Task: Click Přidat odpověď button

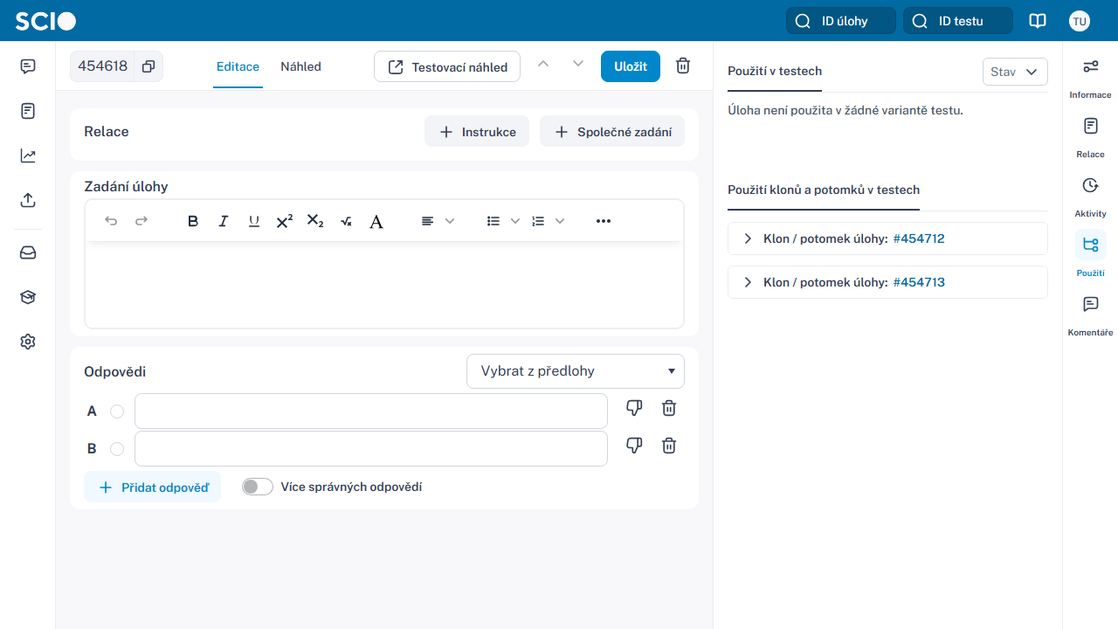Action: coord(152,487)
